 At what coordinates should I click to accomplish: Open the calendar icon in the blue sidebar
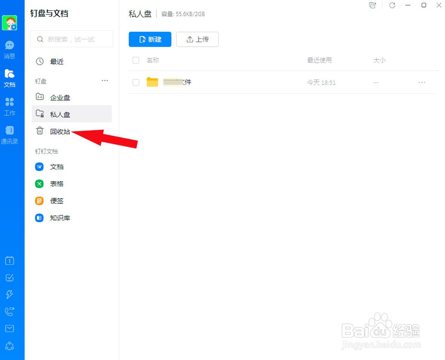click(x=9, y=260)
